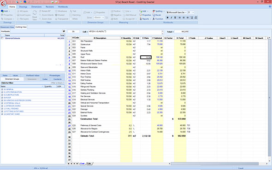Viewport: 272px width, 170px height.
Task: Switch to the Revisions ribbon tab
Action: 50,6
